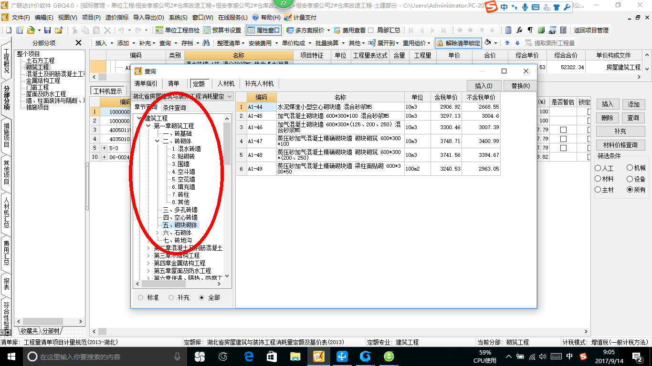Switch to the 人材机 tab

[x=226, y=83]
